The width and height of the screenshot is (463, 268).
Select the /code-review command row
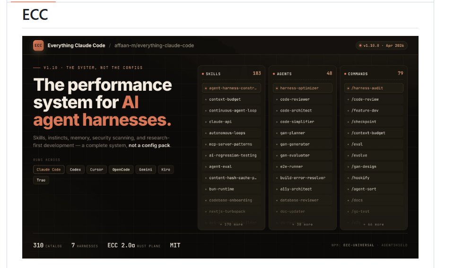[x=374, y=99]
